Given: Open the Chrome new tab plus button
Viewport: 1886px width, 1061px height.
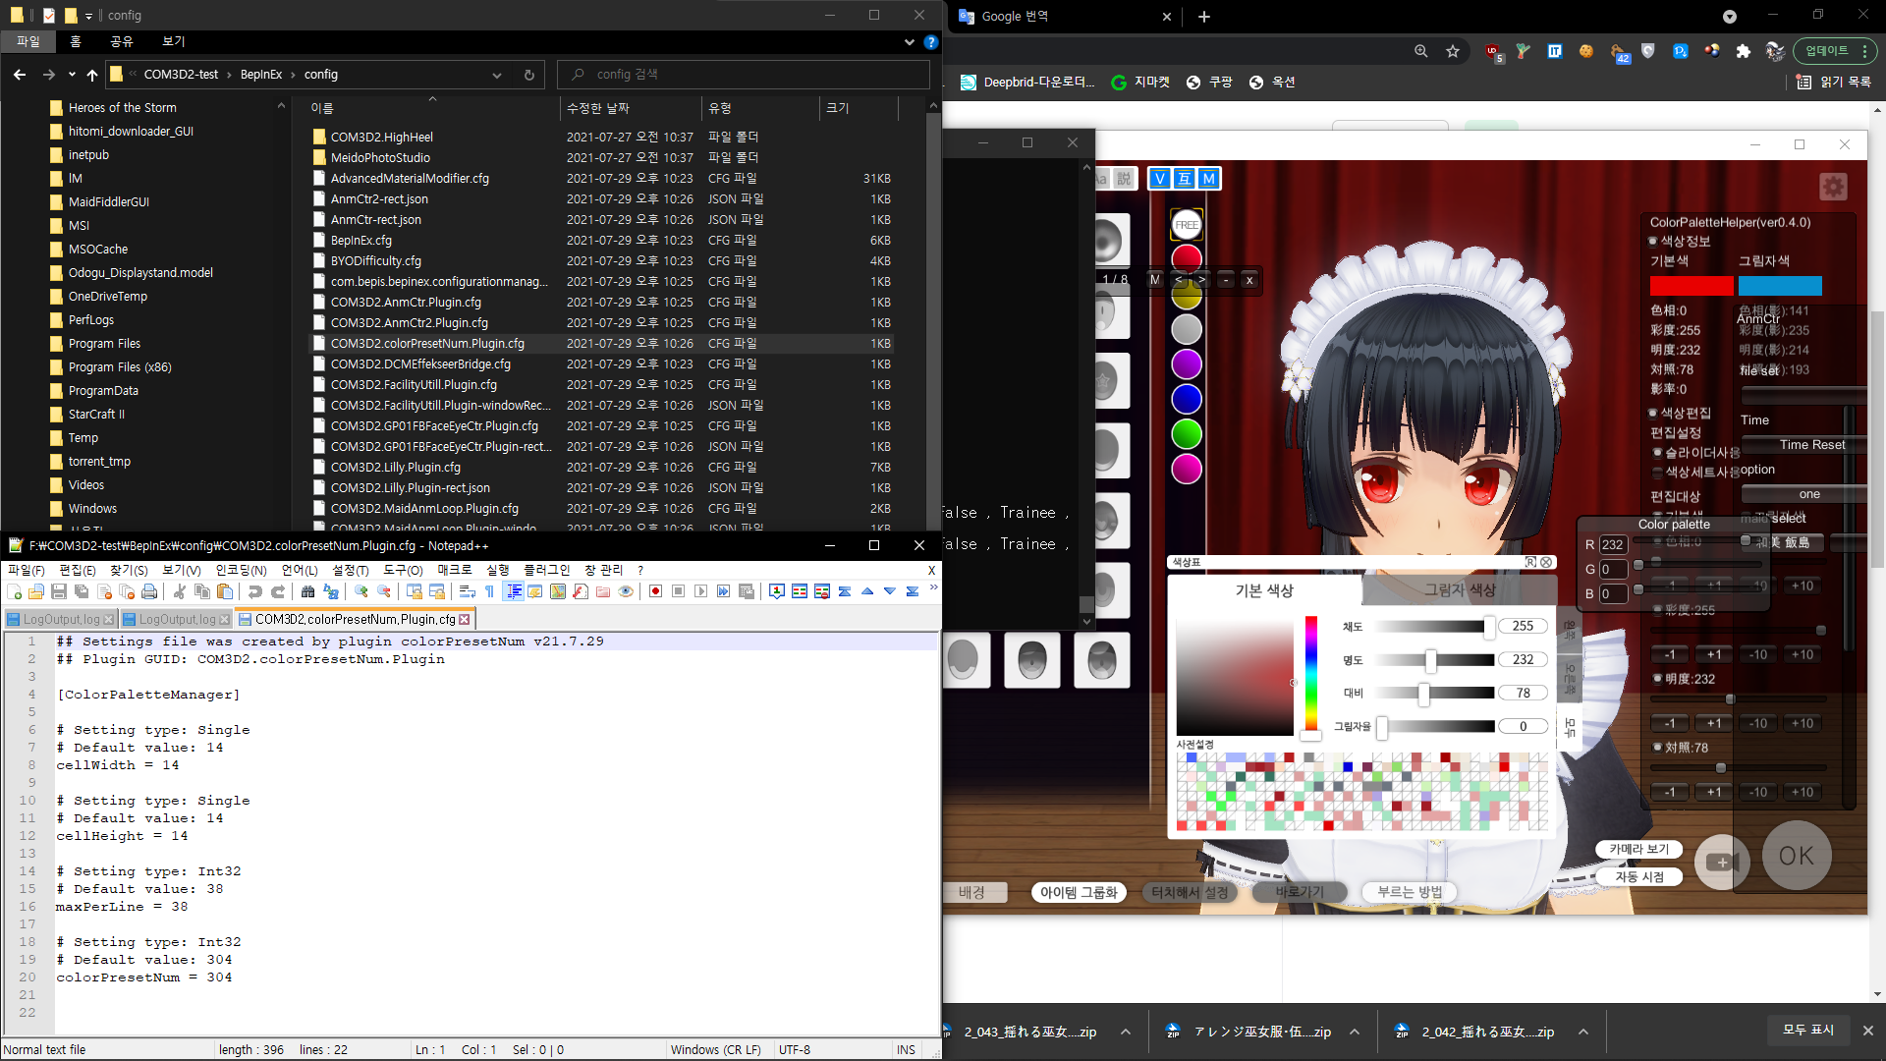Looking at the screenshot, I should tap(1204, 17).
